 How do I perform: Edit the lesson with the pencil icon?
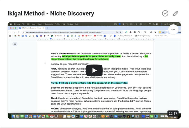pyautogui.click(x=176, y=13)
